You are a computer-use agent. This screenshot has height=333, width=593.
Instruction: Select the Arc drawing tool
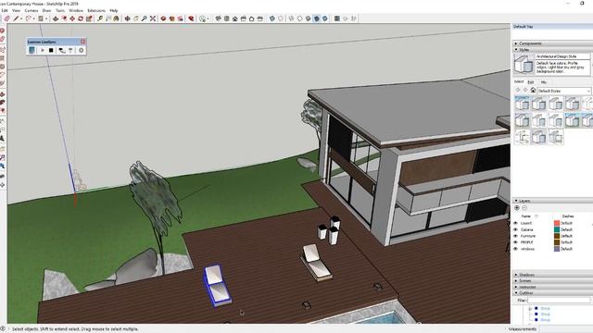pos(29,18)
